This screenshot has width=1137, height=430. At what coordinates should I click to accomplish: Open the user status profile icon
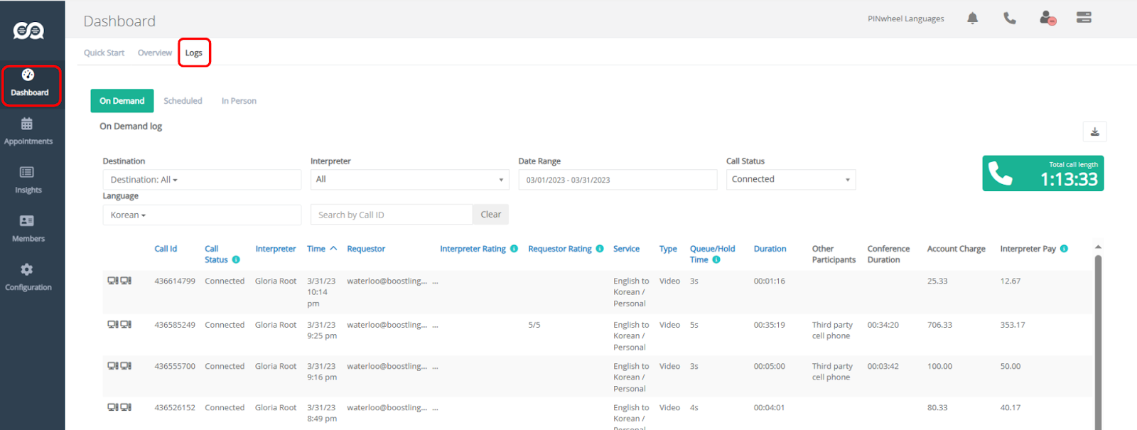(x=1047, y=18)
